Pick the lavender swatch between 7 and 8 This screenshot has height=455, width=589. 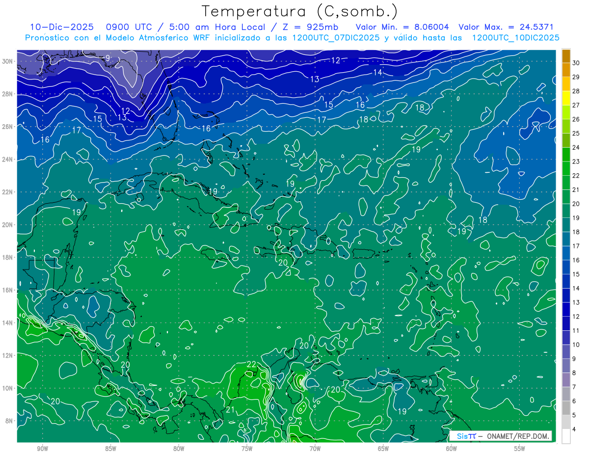click(566, 379)
